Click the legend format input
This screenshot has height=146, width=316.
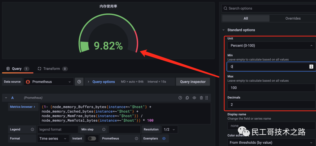[x=58, y=129]
